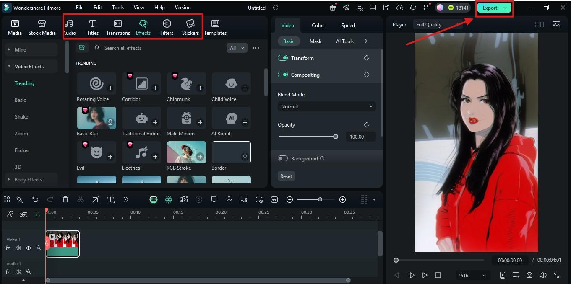This screenshot has width=571, height=284.
Task: Open the Blend Mode Normal dropdown
Action: [326, 107]
